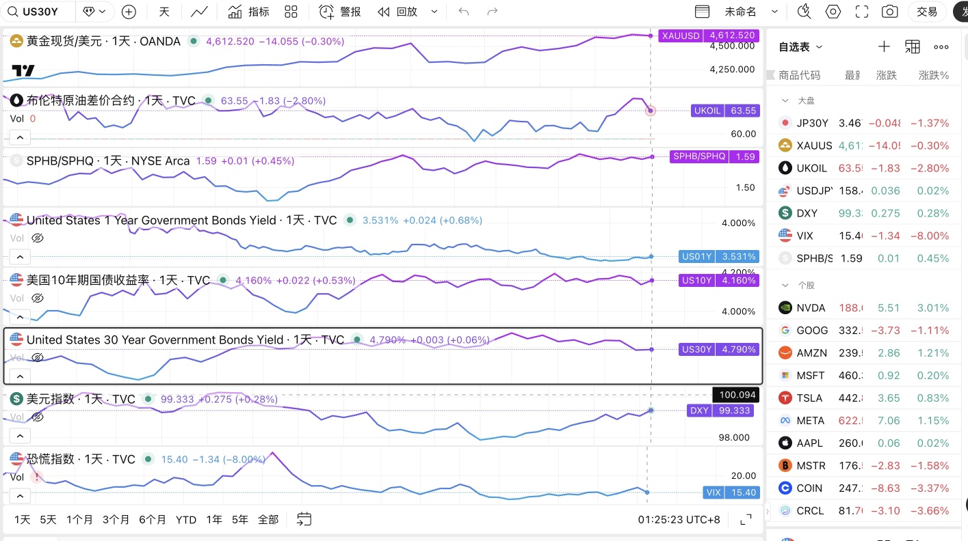Screen dimensions: 968x541
Task: Create an alert with 警报
Action: click(x=340, y=12)
